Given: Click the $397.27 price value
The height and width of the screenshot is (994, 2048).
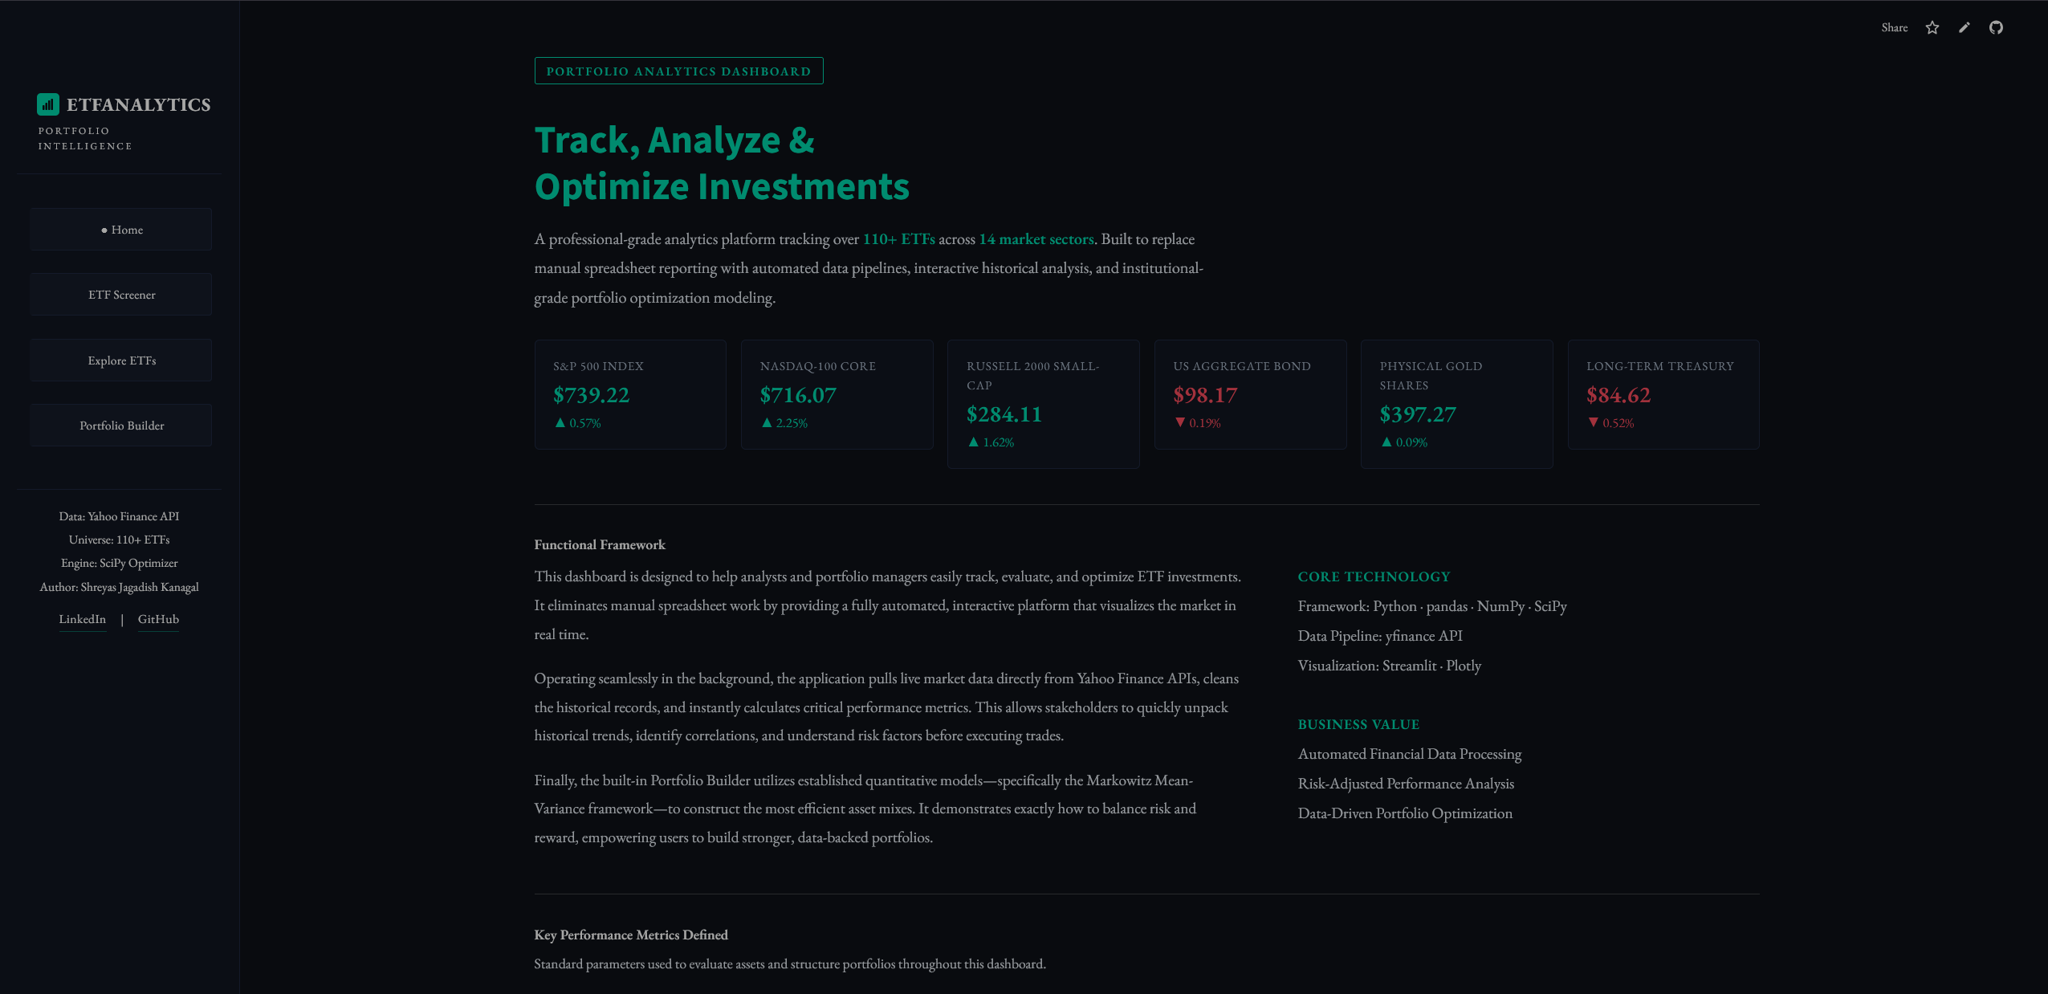Looking at the screenshot, I should pyautogui.click(x=1417, y=414).
